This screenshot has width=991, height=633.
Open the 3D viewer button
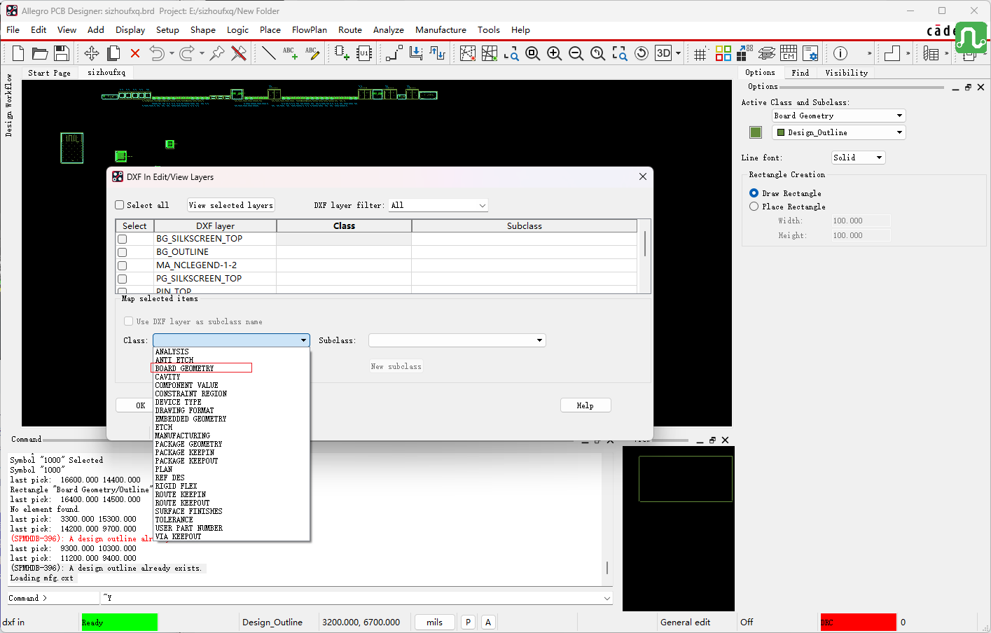[664, 53]
